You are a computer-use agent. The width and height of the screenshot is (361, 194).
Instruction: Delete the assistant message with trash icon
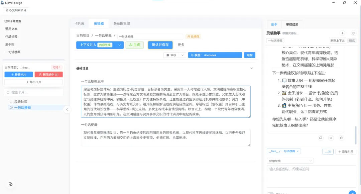coord(341,138)
